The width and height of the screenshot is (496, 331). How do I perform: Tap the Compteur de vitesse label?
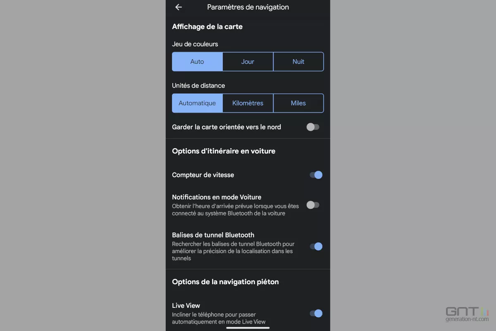203,175
